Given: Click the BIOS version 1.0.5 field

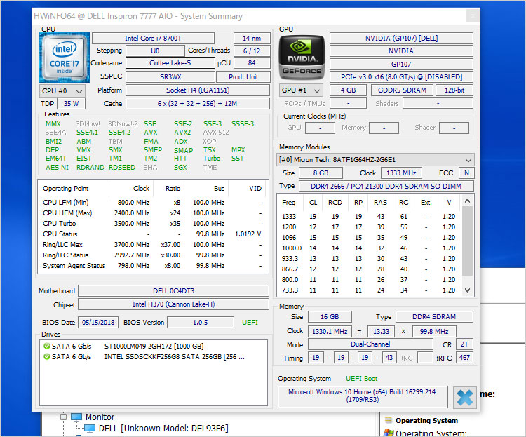Looking at the screenshot, I should [201, 322].
